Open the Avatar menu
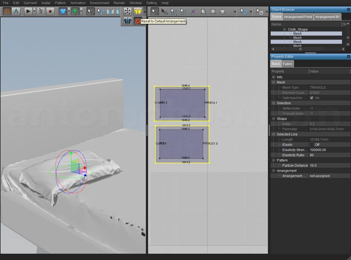Screen dimensions: 351x260 coord(46,3)
